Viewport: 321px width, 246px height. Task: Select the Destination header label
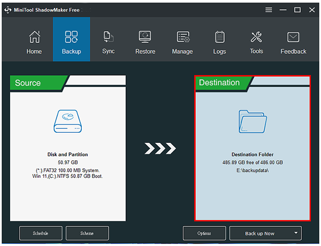[219, 83]
